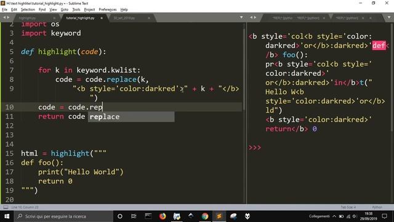Click the battery tray icon
This screenshot has height=222, width=394.
coord(341,216)
